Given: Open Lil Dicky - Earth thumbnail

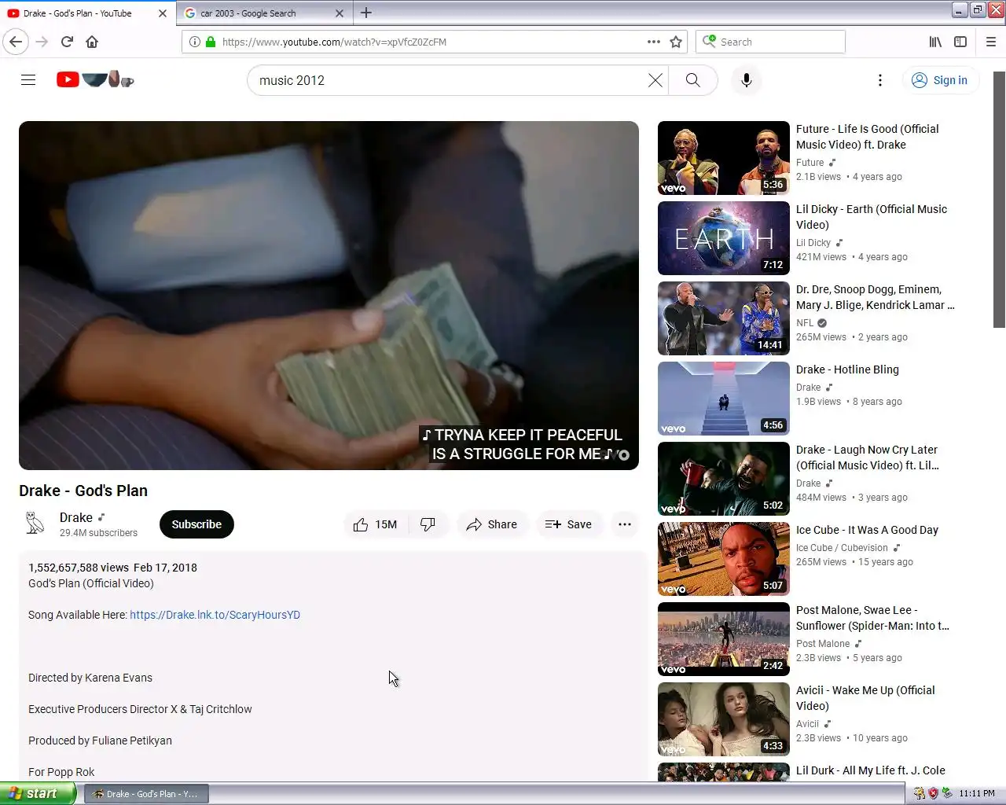Looking at the screenshot, I should tap(724, 238).
